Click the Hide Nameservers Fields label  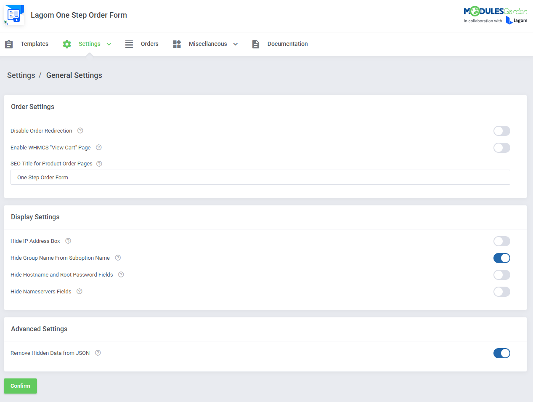pos(41,292)
